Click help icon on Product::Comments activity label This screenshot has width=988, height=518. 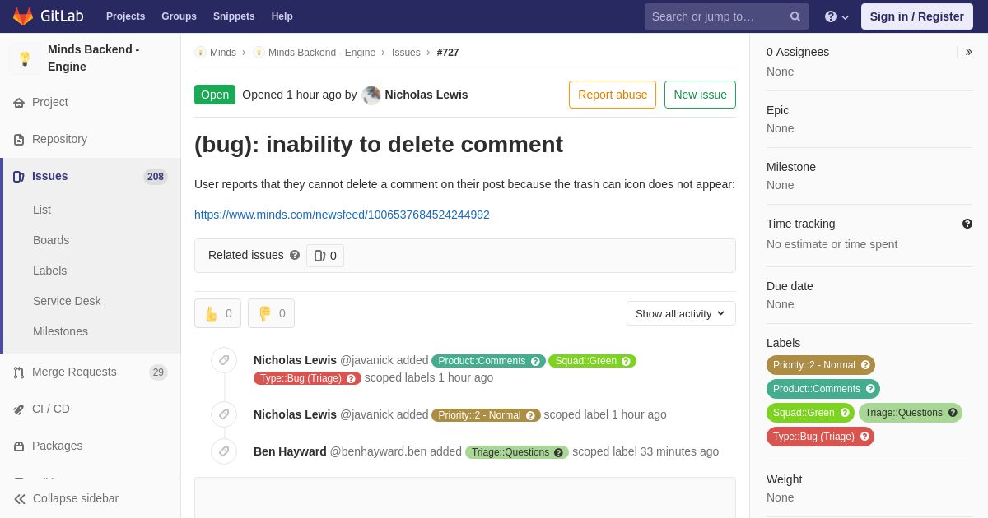tap(536, 361)
